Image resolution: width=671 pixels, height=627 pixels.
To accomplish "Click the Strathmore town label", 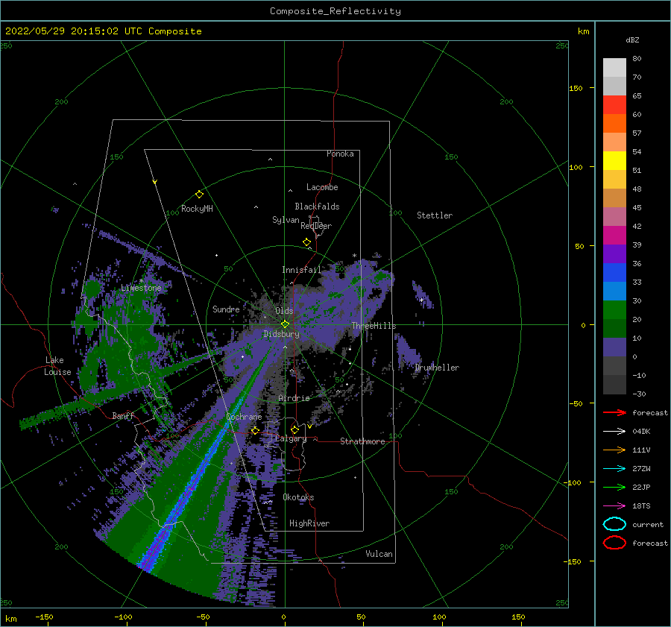I will [362, 441].
